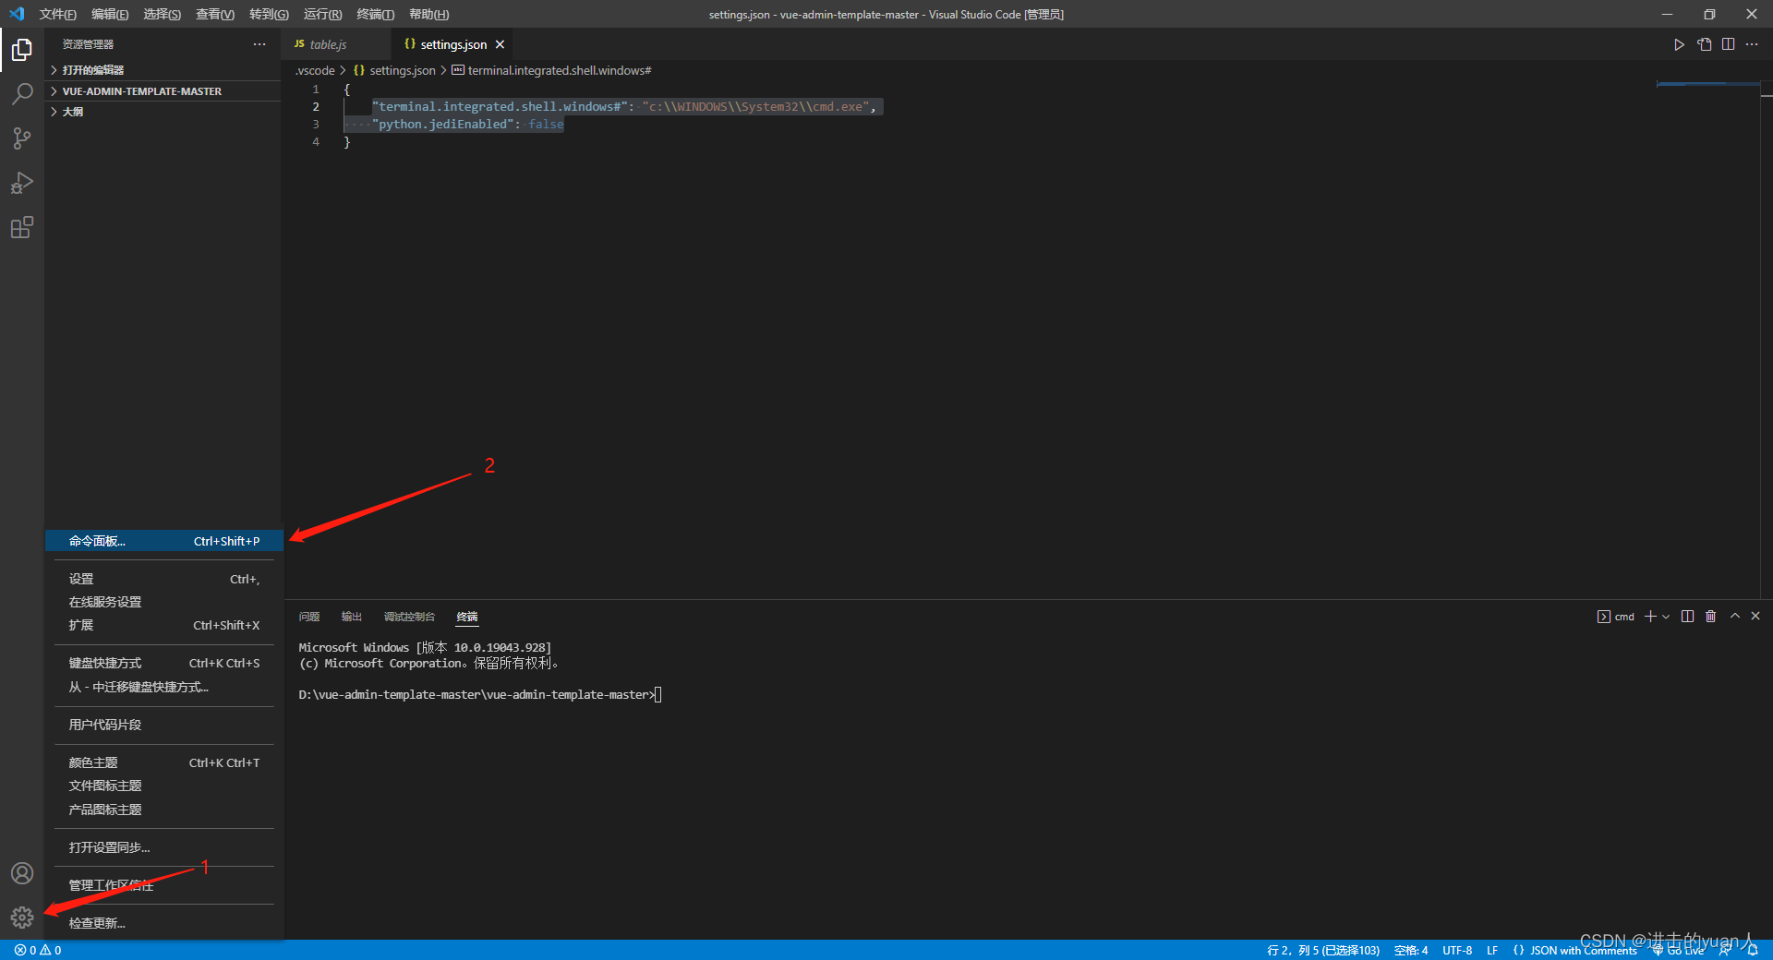1773x960 pixels.
Task: Start Go Live server
Action: pyautogui.click(x=1678, y=950)
